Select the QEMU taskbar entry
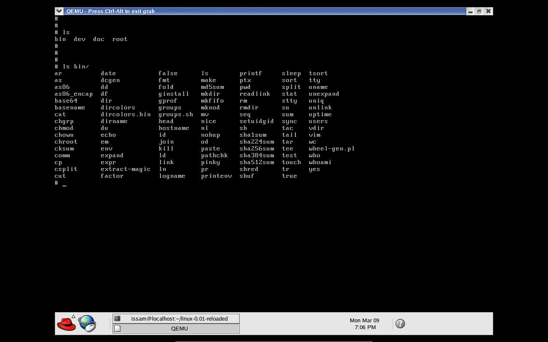This screenshot has height=342, width=548. [x=176, y=328]
